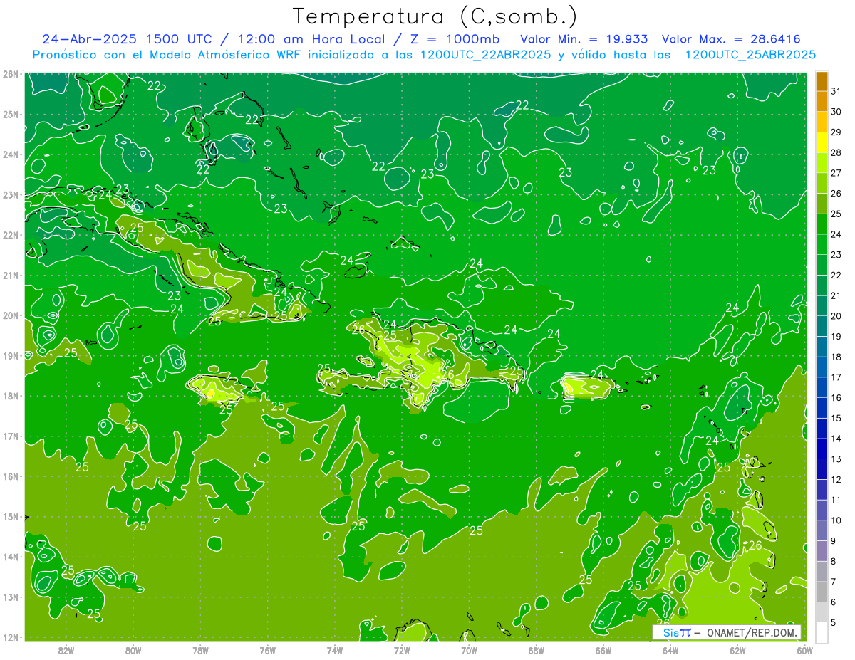Click "12:00 am Hora Local" text
Viewport: 855px width, 660px height.
click(310, 39)
